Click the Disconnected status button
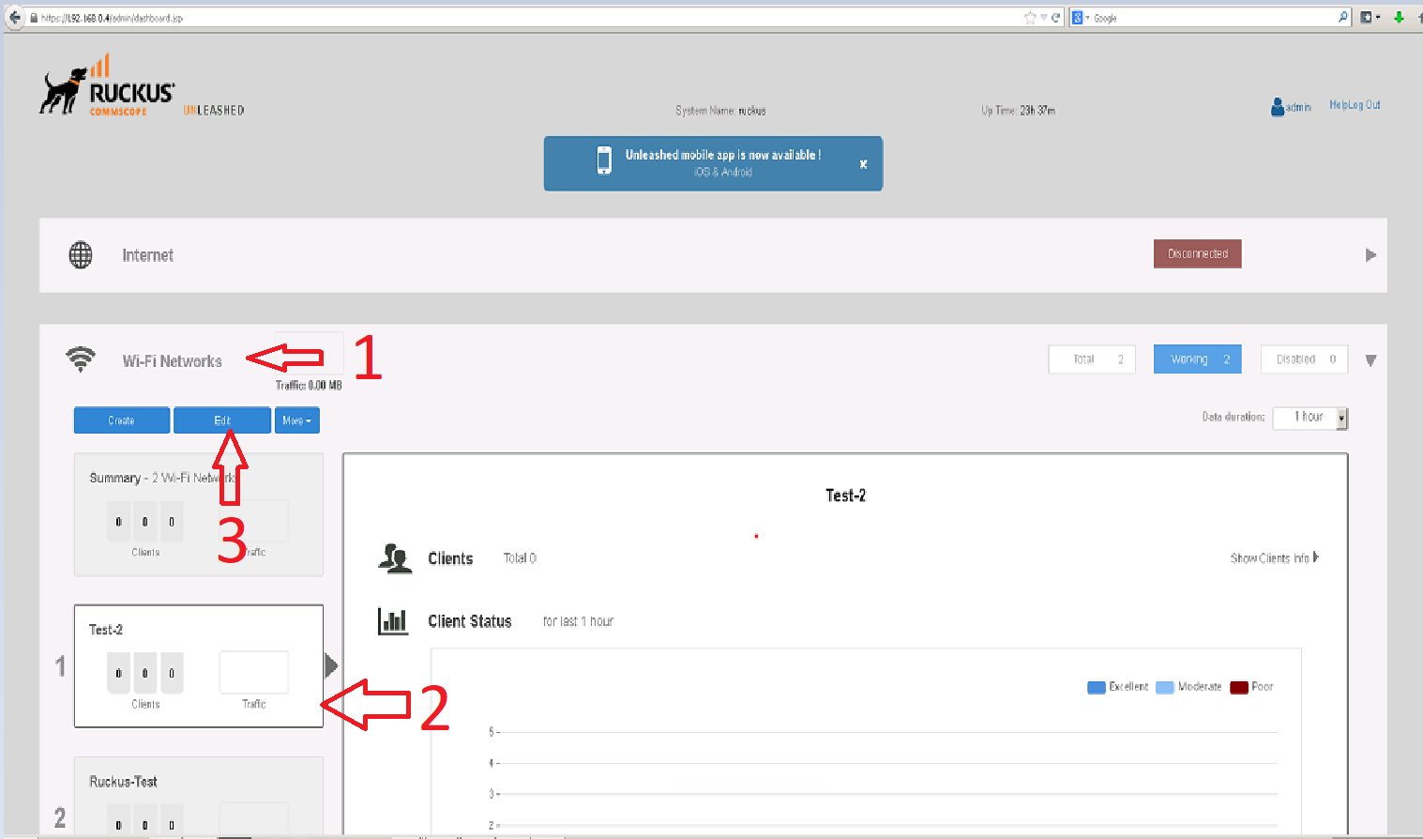 1198,253
